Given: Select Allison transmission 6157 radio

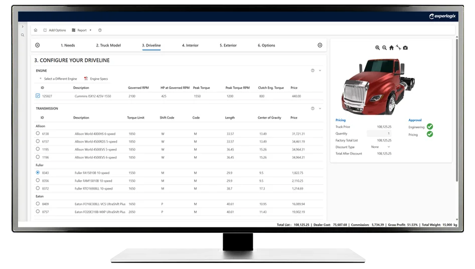Looking at the screenshot, I should tap(38, 142).
